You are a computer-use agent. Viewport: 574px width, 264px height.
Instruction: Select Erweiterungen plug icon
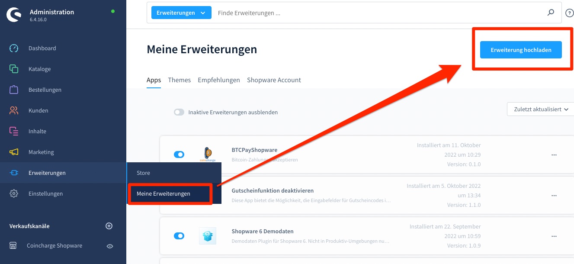(14, 173)
